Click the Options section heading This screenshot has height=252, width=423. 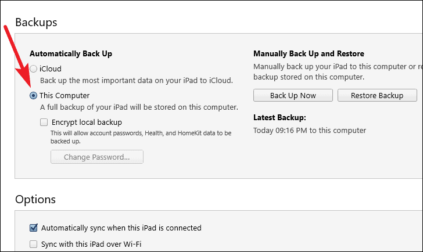click(x=35, y=199)
